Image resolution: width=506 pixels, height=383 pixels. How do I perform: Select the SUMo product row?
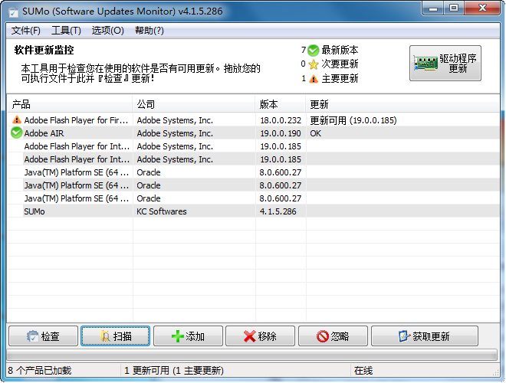[254, 211]
